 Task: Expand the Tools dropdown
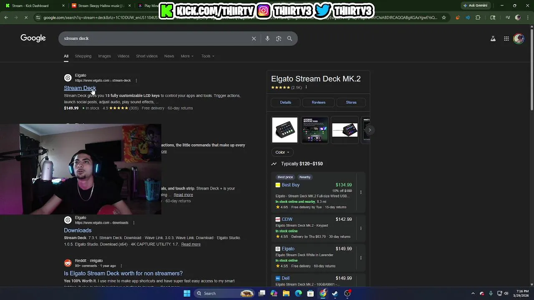[x=208, y=56]
